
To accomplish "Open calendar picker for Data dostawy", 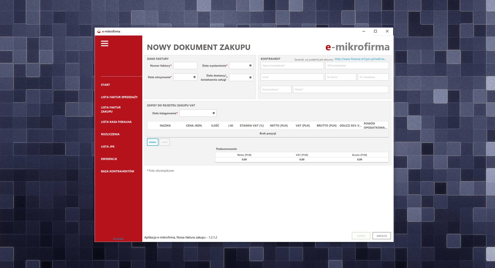I will (250, 77).
